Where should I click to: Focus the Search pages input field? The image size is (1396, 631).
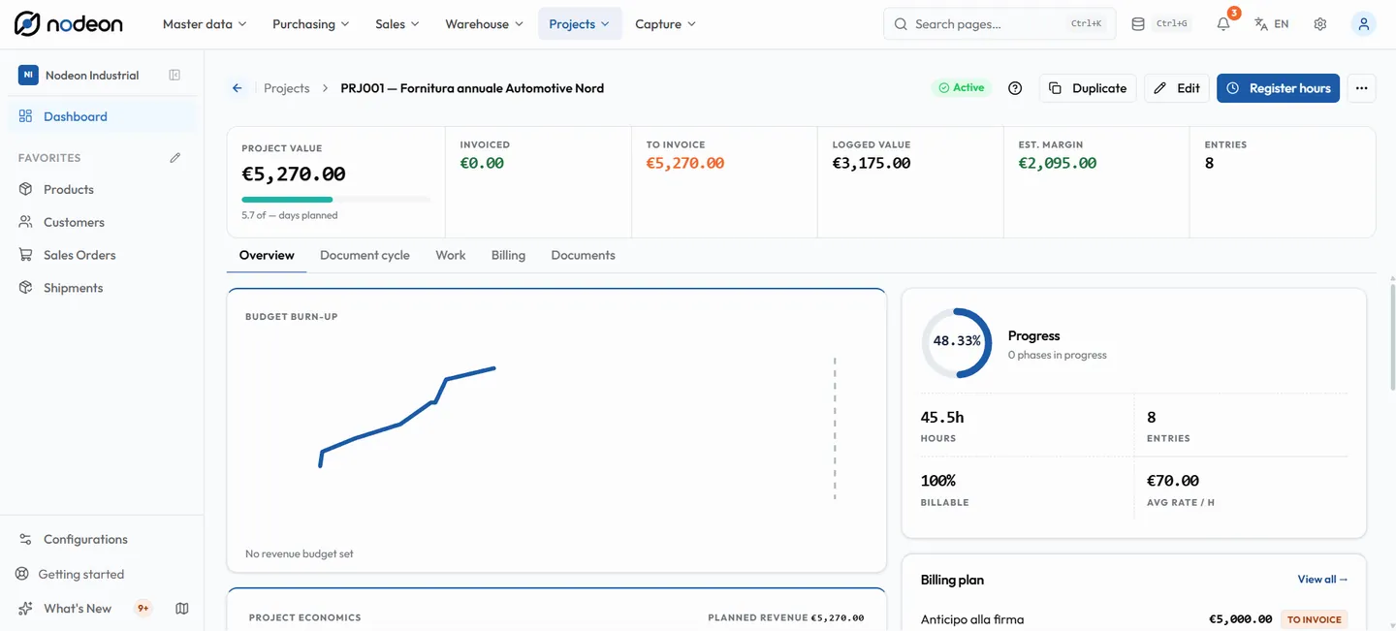click(999, 24)
